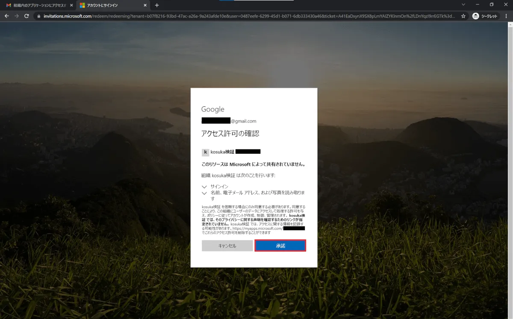Bookmark this page with star icon
The image size is (513, 319).
click(x=463, y=16)
